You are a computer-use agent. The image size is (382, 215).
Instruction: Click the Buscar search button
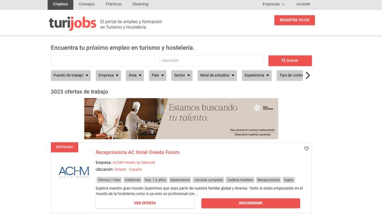tap(290, 61)
